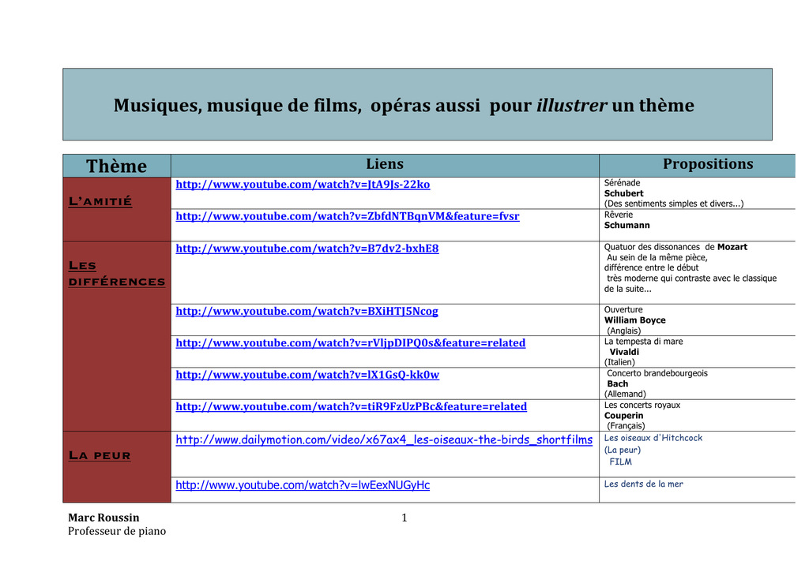Click the name William Boyce

(x=634, y=320)
